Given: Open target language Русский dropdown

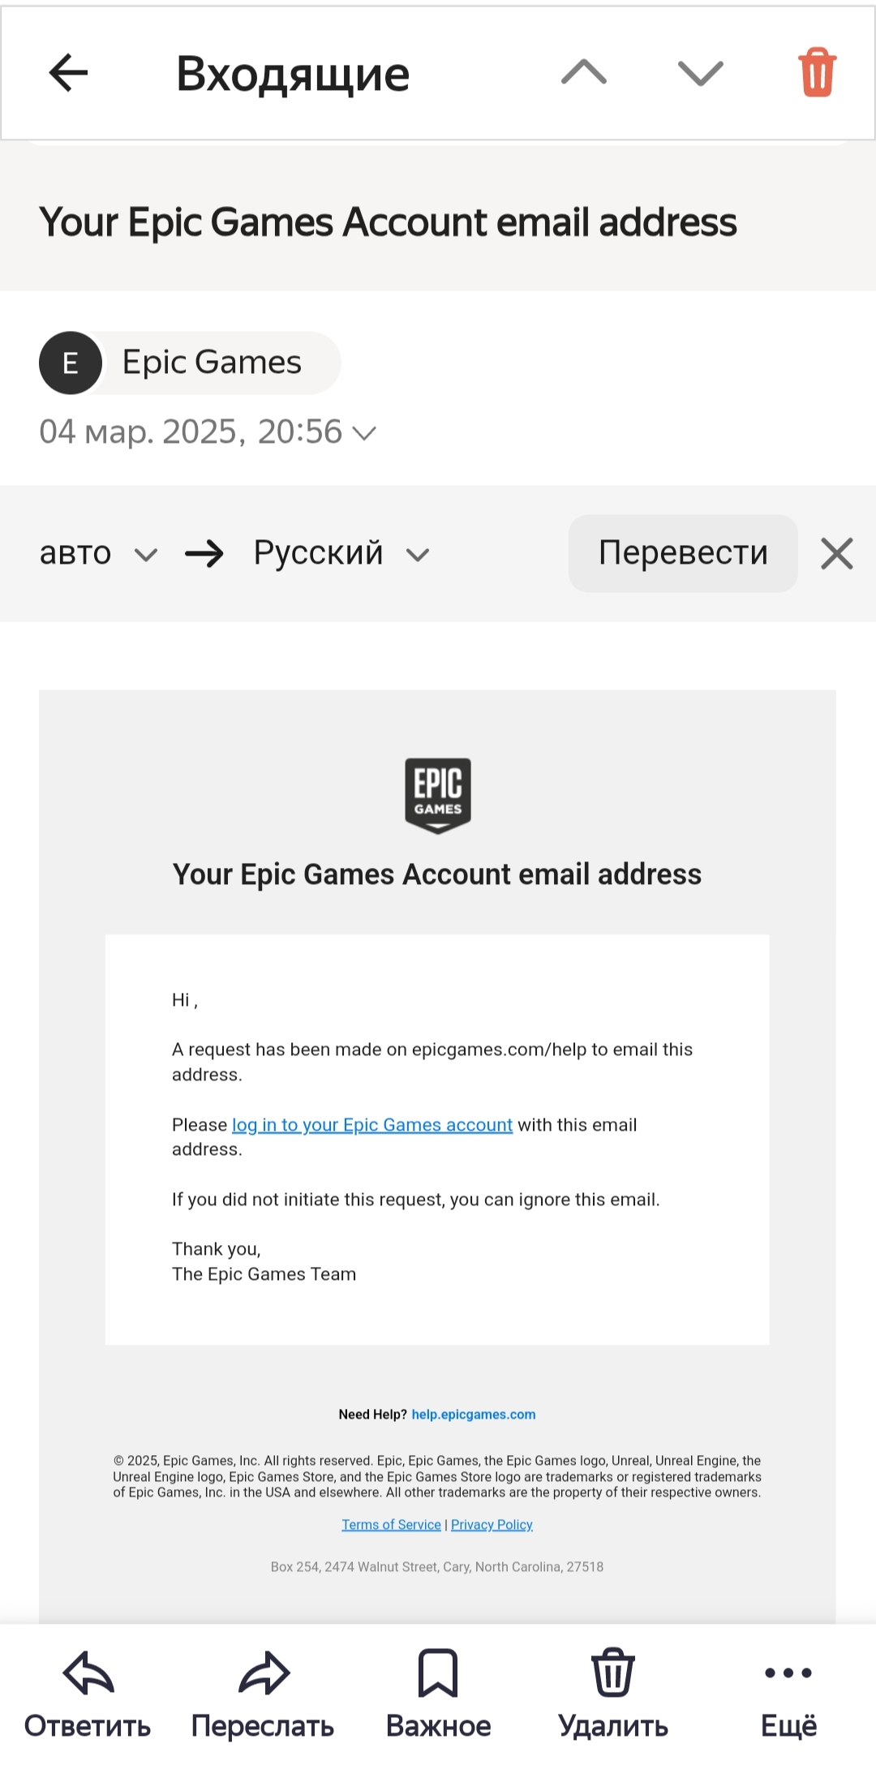Looking at the screenshot, I should [x=341, y=554].
